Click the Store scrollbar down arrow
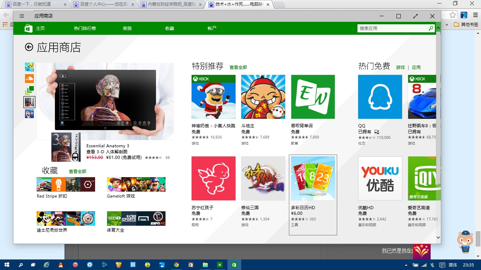Viewport: 481px width, 270px height. (438, 238)
